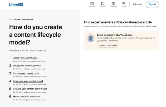Open Learn more link in Top Voice card
The image size is (166, 107).
point(113,41)
